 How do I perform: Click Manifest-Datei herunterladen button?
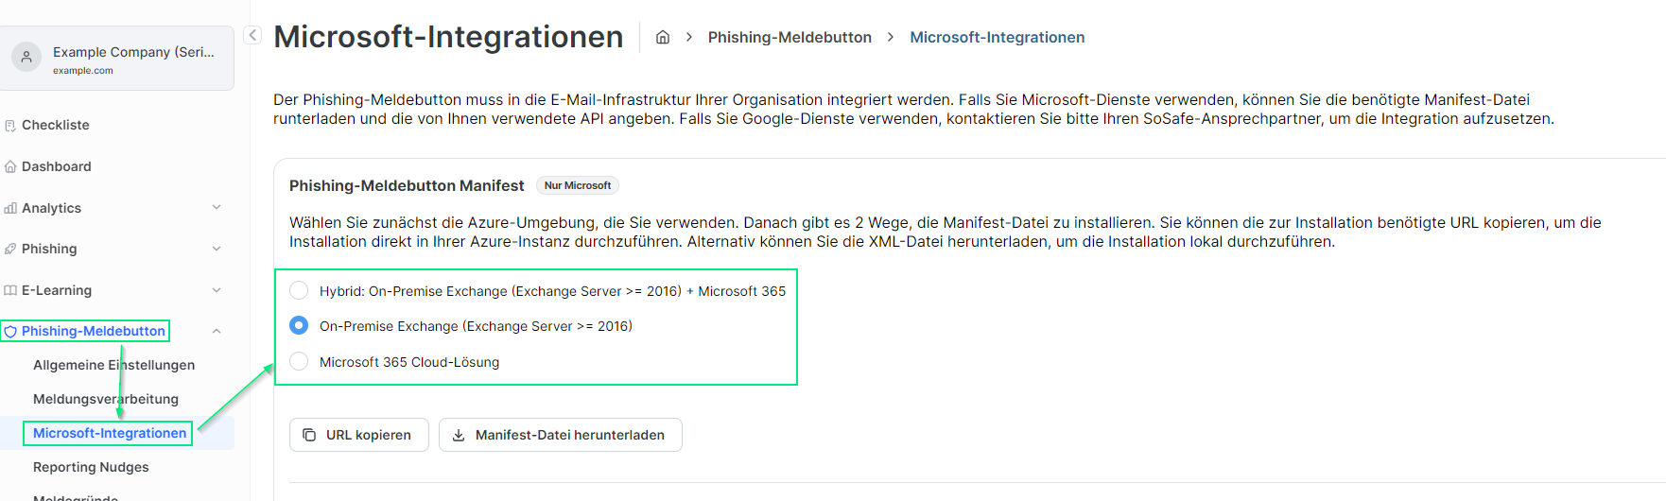[x=560, y=435]
